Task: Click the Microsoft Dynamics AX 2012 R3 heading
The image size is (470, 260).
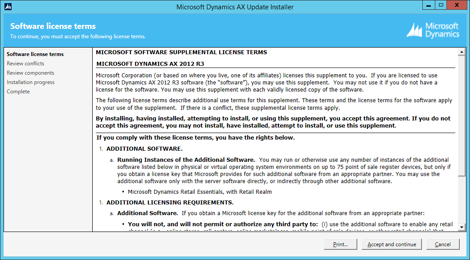Action: tap(150, 64)
